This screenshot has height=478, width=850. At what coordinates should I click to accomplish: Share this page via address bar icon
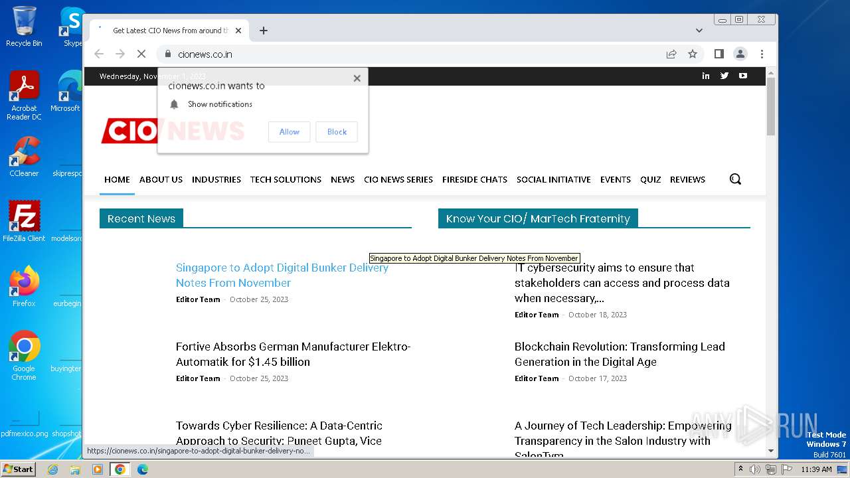tap(671, 54)
